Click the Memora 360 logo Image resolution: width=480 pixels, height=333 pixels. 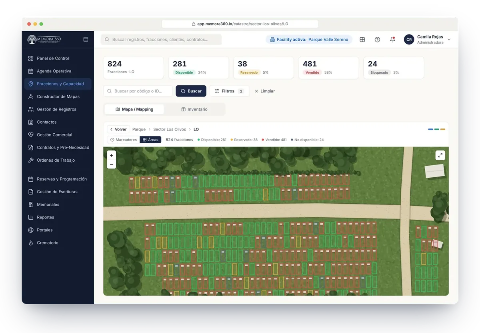click(x=44, y=40)
